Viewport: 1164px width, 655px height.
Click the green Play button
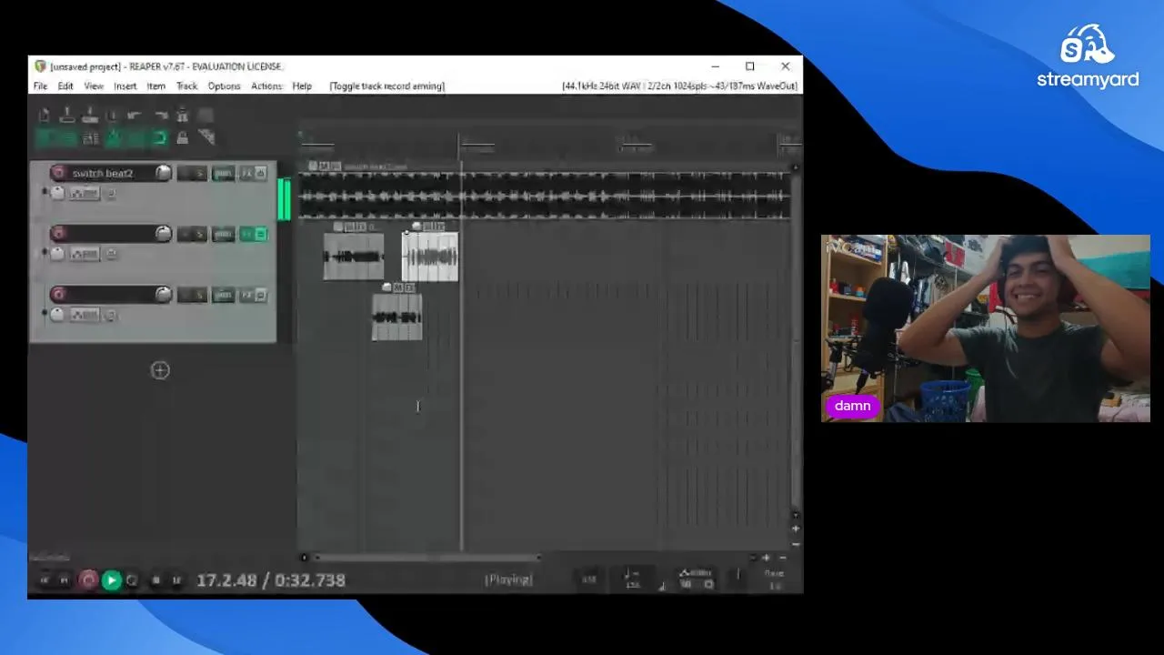(111, 579)
